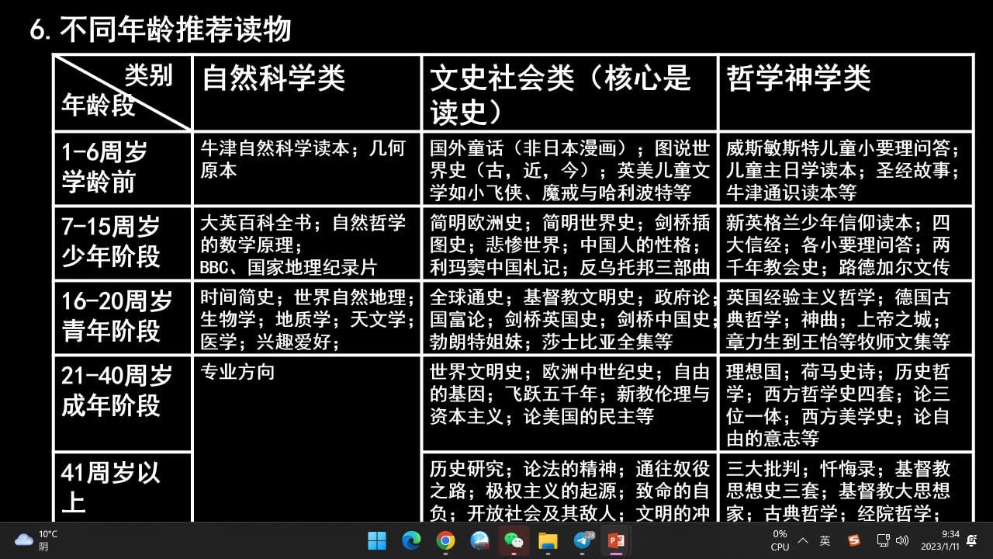Screen dimensions: 993x559
Task: Open the blue app icon beside Chrome
Action: [x=479, y=540]
